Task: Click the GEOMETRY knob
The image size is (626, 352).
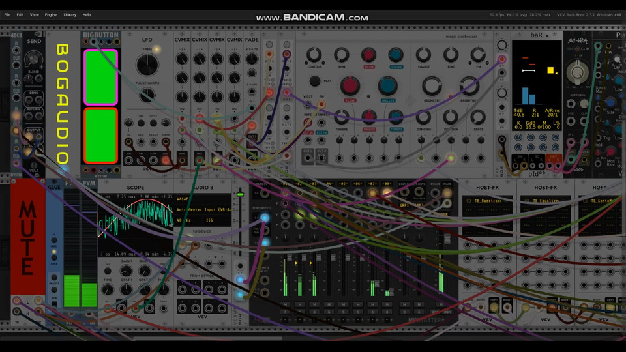Action: click(x=432, y=85)
